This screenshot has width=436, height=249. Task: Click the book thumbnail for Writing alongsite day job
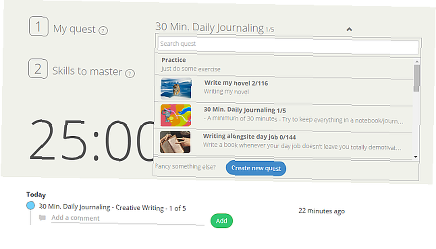tap(175, 142)
